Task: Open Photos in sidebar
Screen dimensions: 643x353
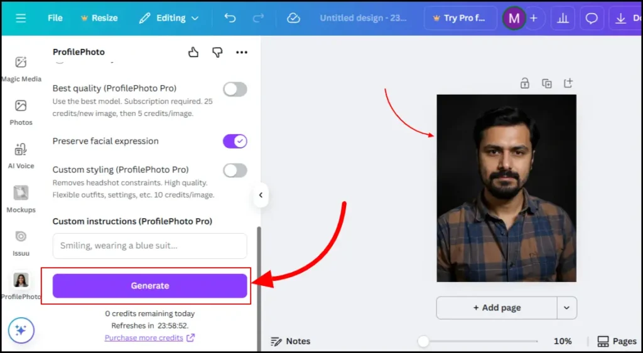Action: (21, 112)
